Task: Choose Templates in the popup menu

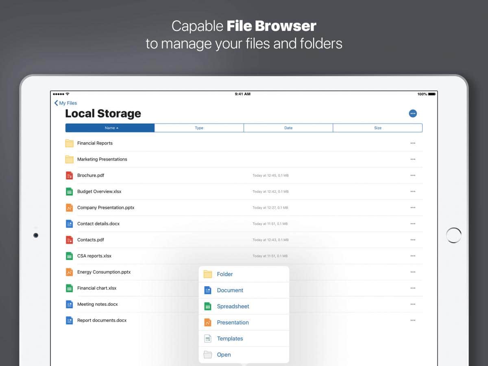Action: click(x=230, y=338)
